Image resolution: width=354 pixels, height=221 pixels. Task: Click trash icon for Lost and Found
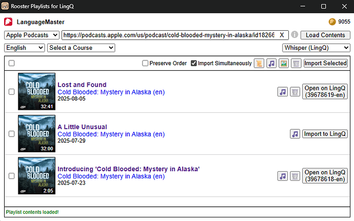[x=295, y=92]
